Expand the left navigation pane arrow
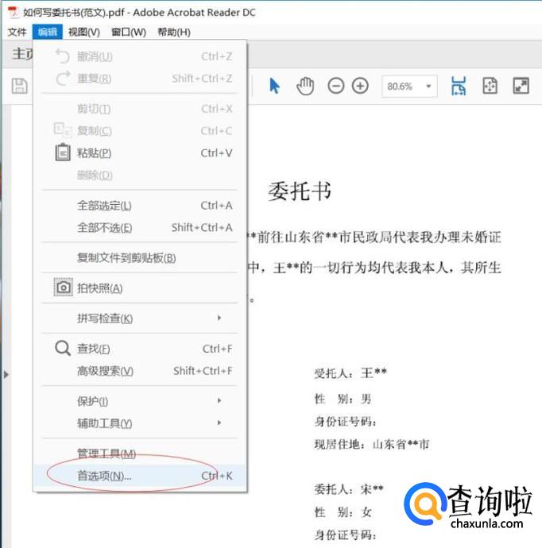 click(x=6, y=375)
